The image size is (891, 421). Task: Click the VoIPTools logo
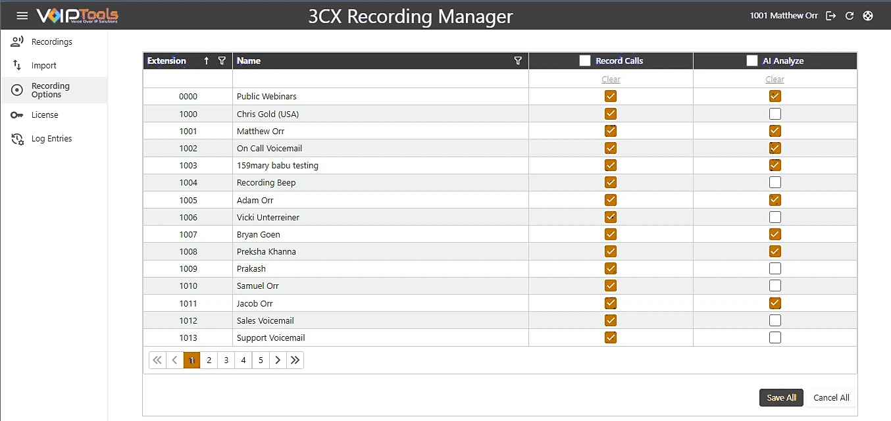coord(78,16)
